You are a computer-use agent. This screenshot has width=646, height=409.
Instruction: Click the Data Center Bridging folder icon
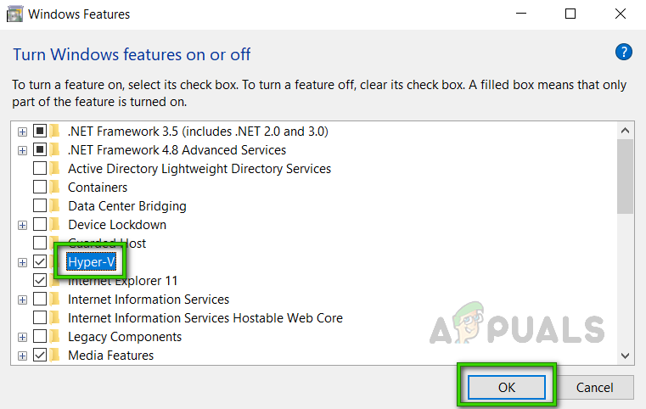click(x=56, y=206)
